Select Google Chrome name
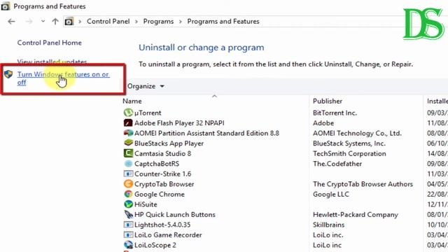This screenshot has height=252, width=448. (160, 195)
